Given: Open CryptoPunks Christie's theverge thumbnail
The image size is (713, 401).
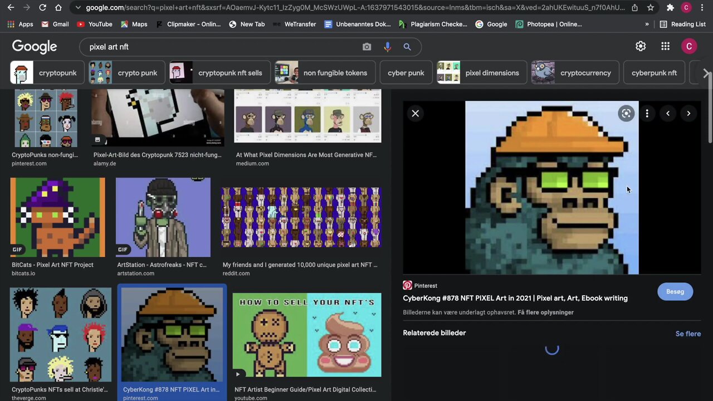Looking at the screenshot, I should 60,335.
